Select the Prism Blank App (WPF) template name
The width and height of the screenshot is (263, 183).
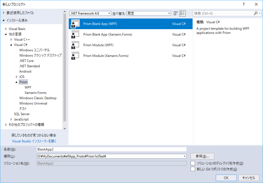pyautogui.click(x=100, y=24)
